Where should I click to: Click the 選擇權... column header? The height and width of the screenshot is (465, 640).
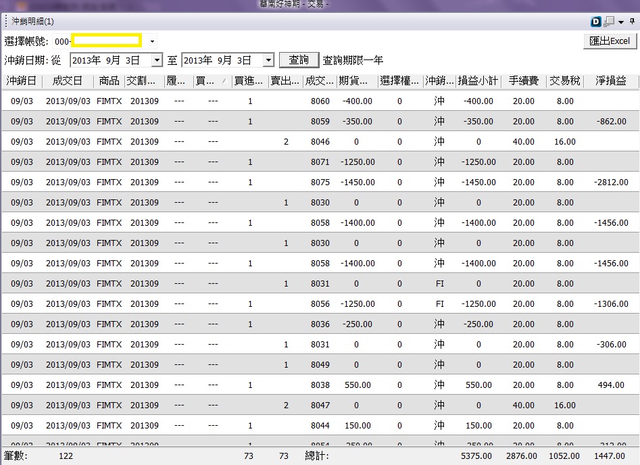click(x=399, y=81)
